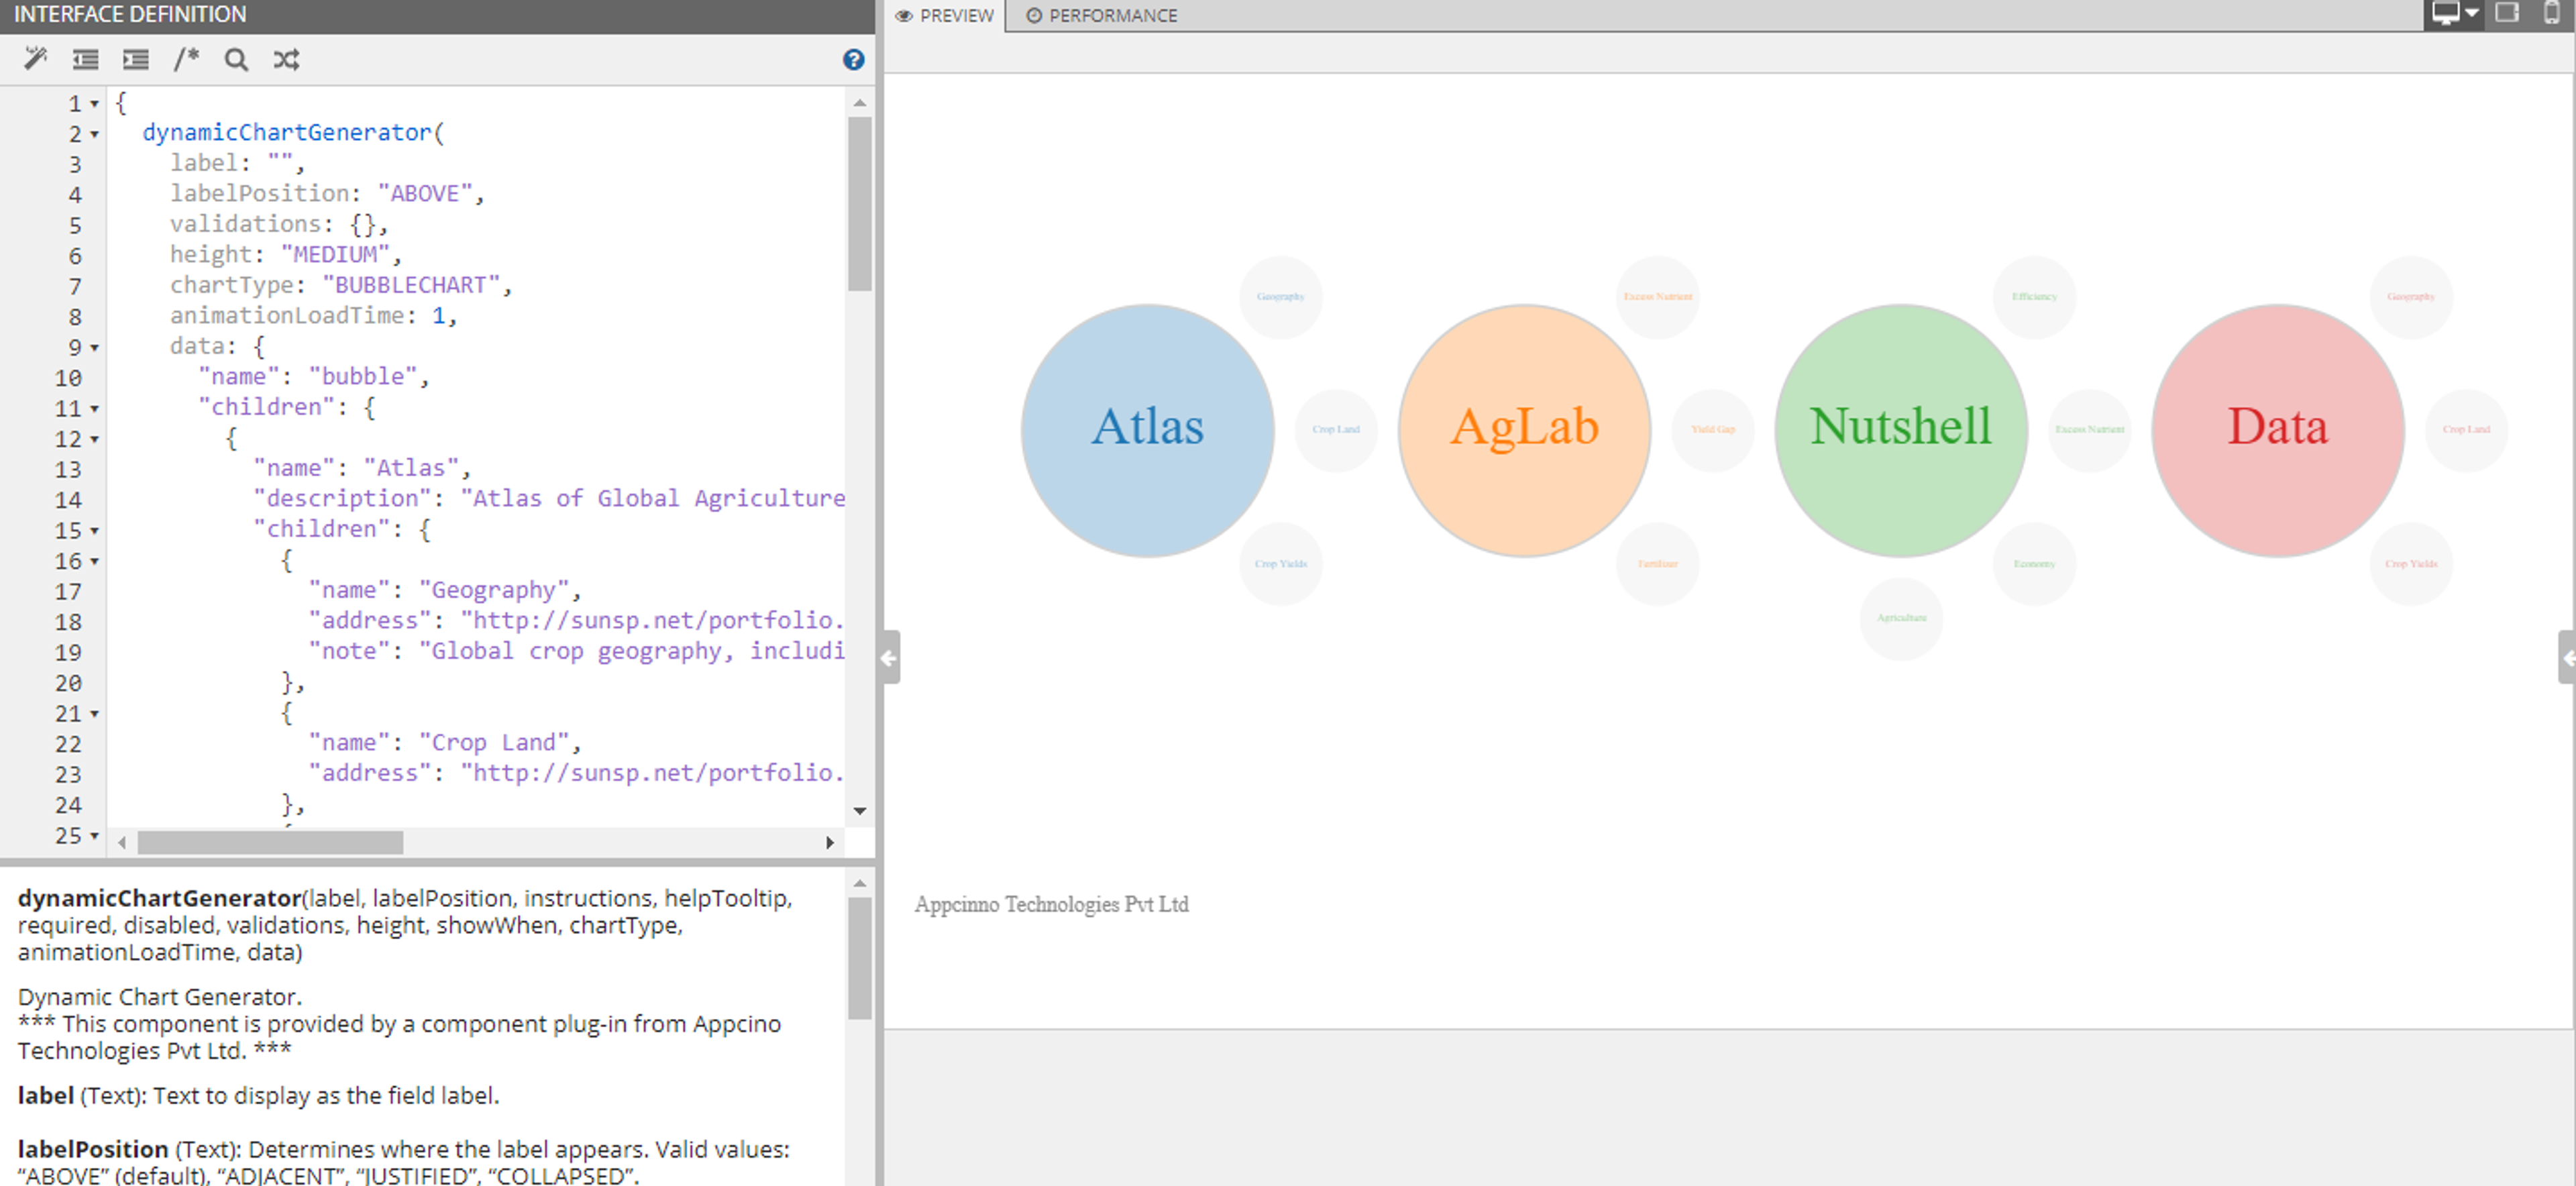Click the blue Atlas bubble
Viewport: 2576px width, 1186px height.
coord(1147,430)
